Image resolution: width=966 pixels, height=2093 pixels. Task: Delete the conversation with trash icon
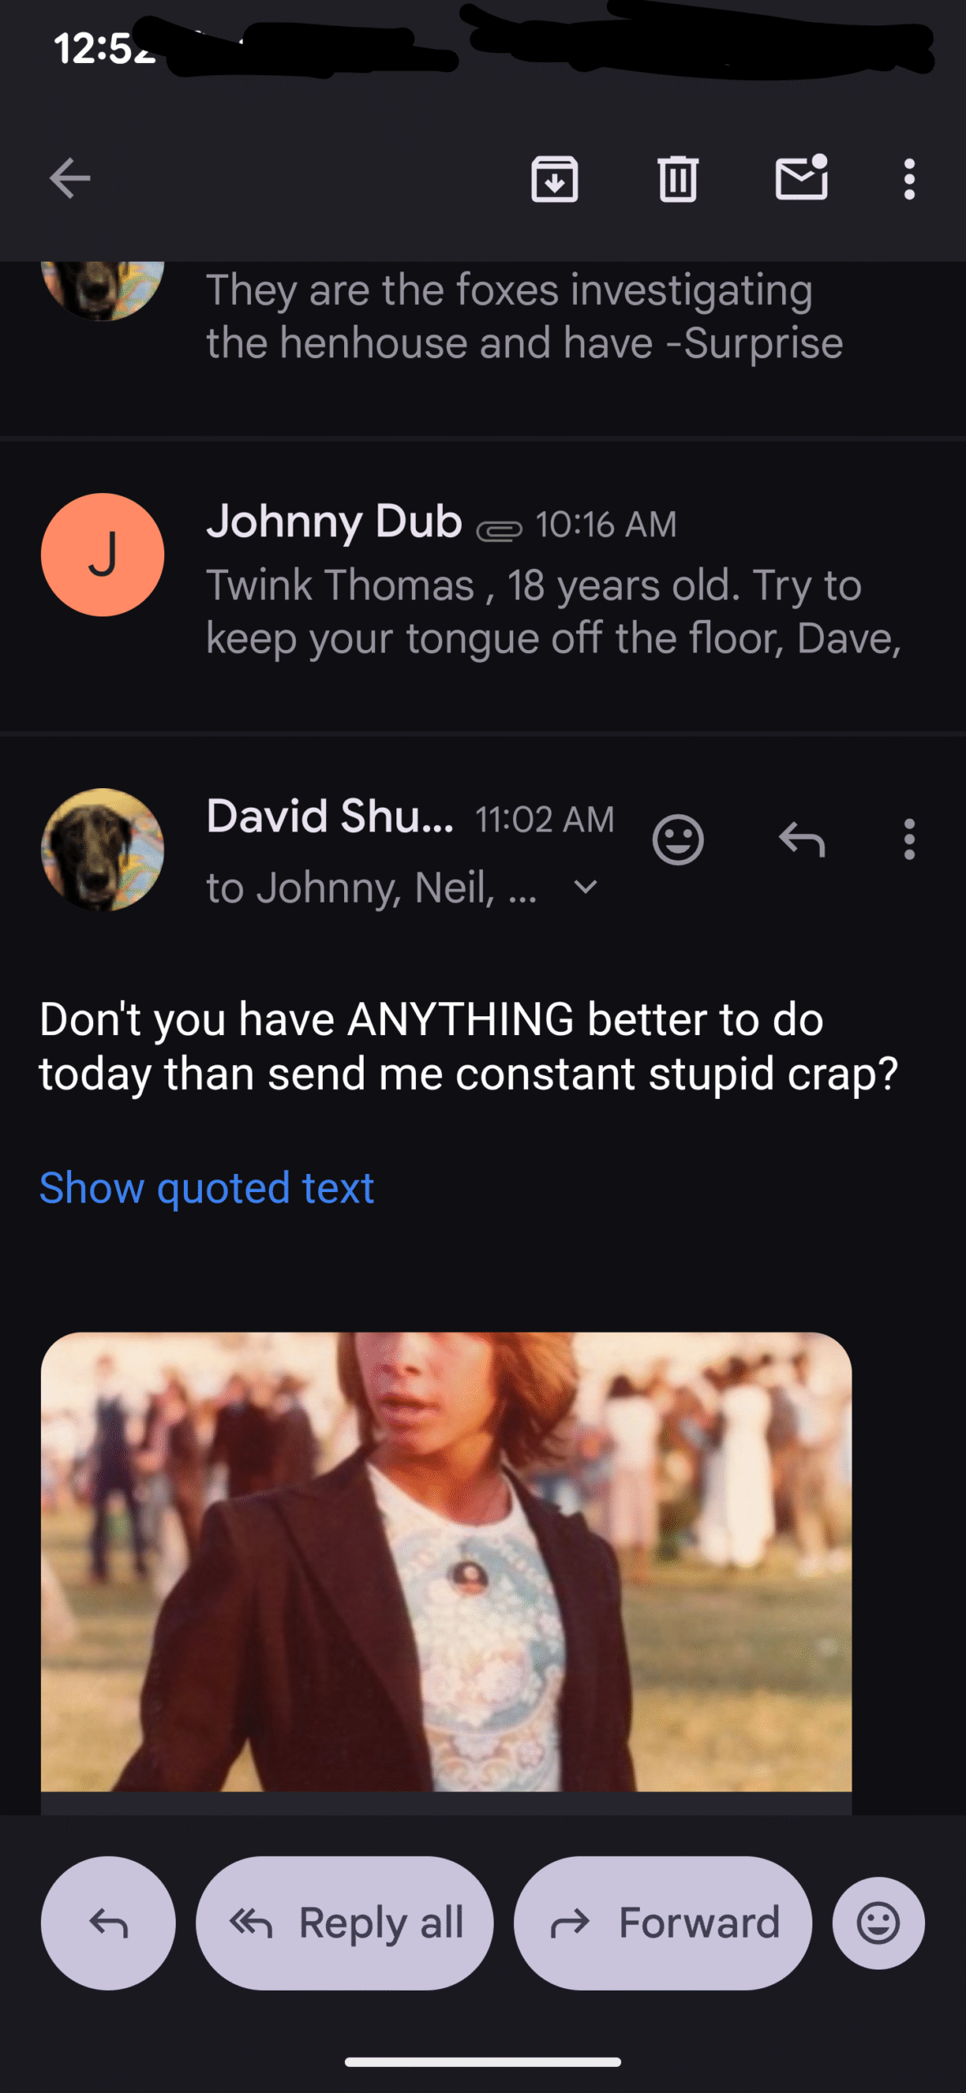point(678,178)
